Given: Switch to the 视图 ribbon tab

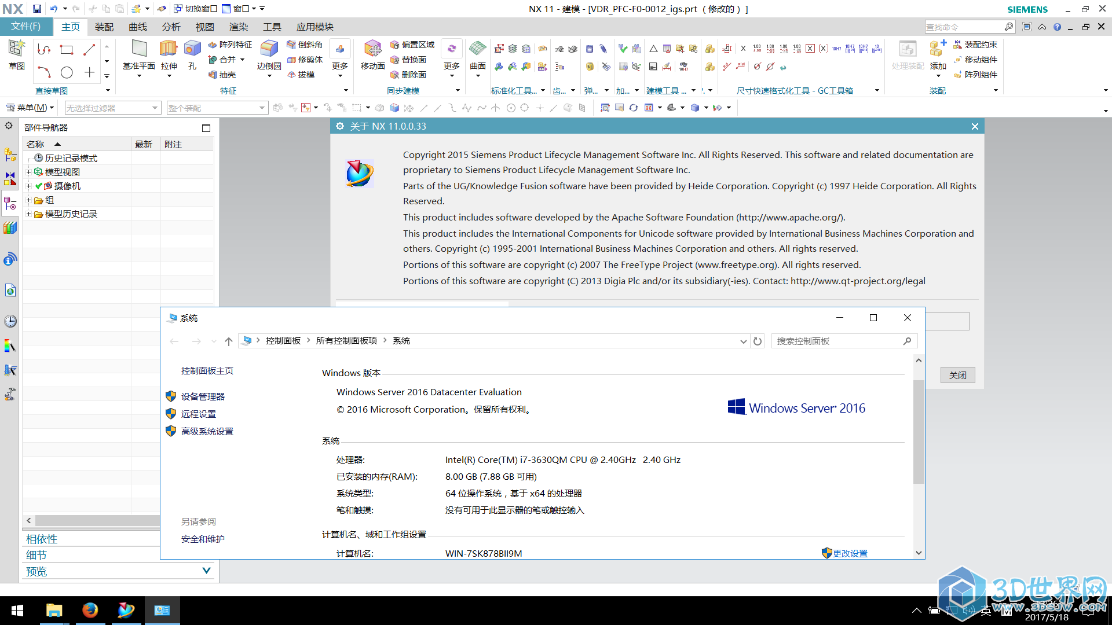Looking at the screenshot, I should click(205, 27).
